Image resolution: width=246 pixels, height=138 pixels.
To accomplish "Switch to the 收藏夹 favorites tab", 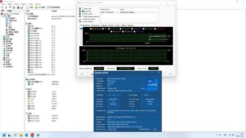I will pyautogui.click(x=10, y=11).
